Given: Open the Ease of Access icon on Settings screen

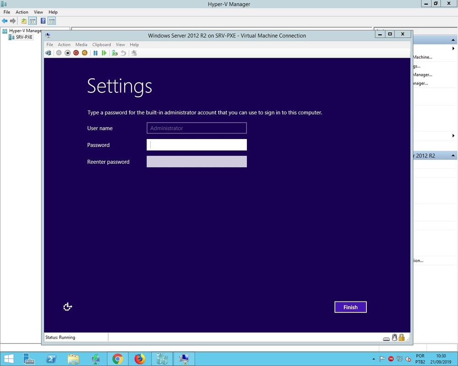Looking at the screenshot, I should pyautogui.click(x=67, y=307).
